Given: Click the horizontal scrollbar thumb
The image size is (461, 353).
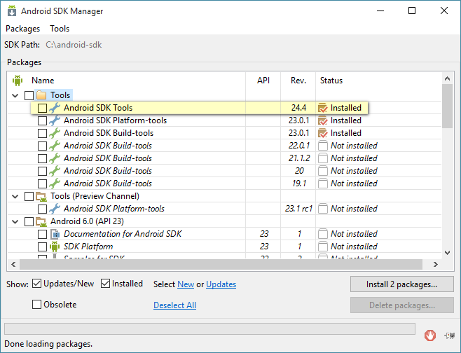Looking at the screenshot, I should pyautogui.click(x=221, y=264).
